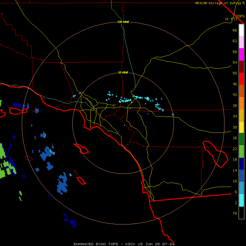Image resolution: width=246 pixels, height=246 pixels.
Task: Click the magenta 58 kft legend swatch
Action: (x=241, y=54)
